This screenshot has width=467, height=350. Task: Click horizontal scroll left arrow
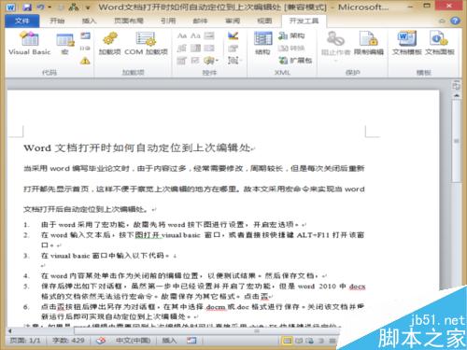point(10,331)
